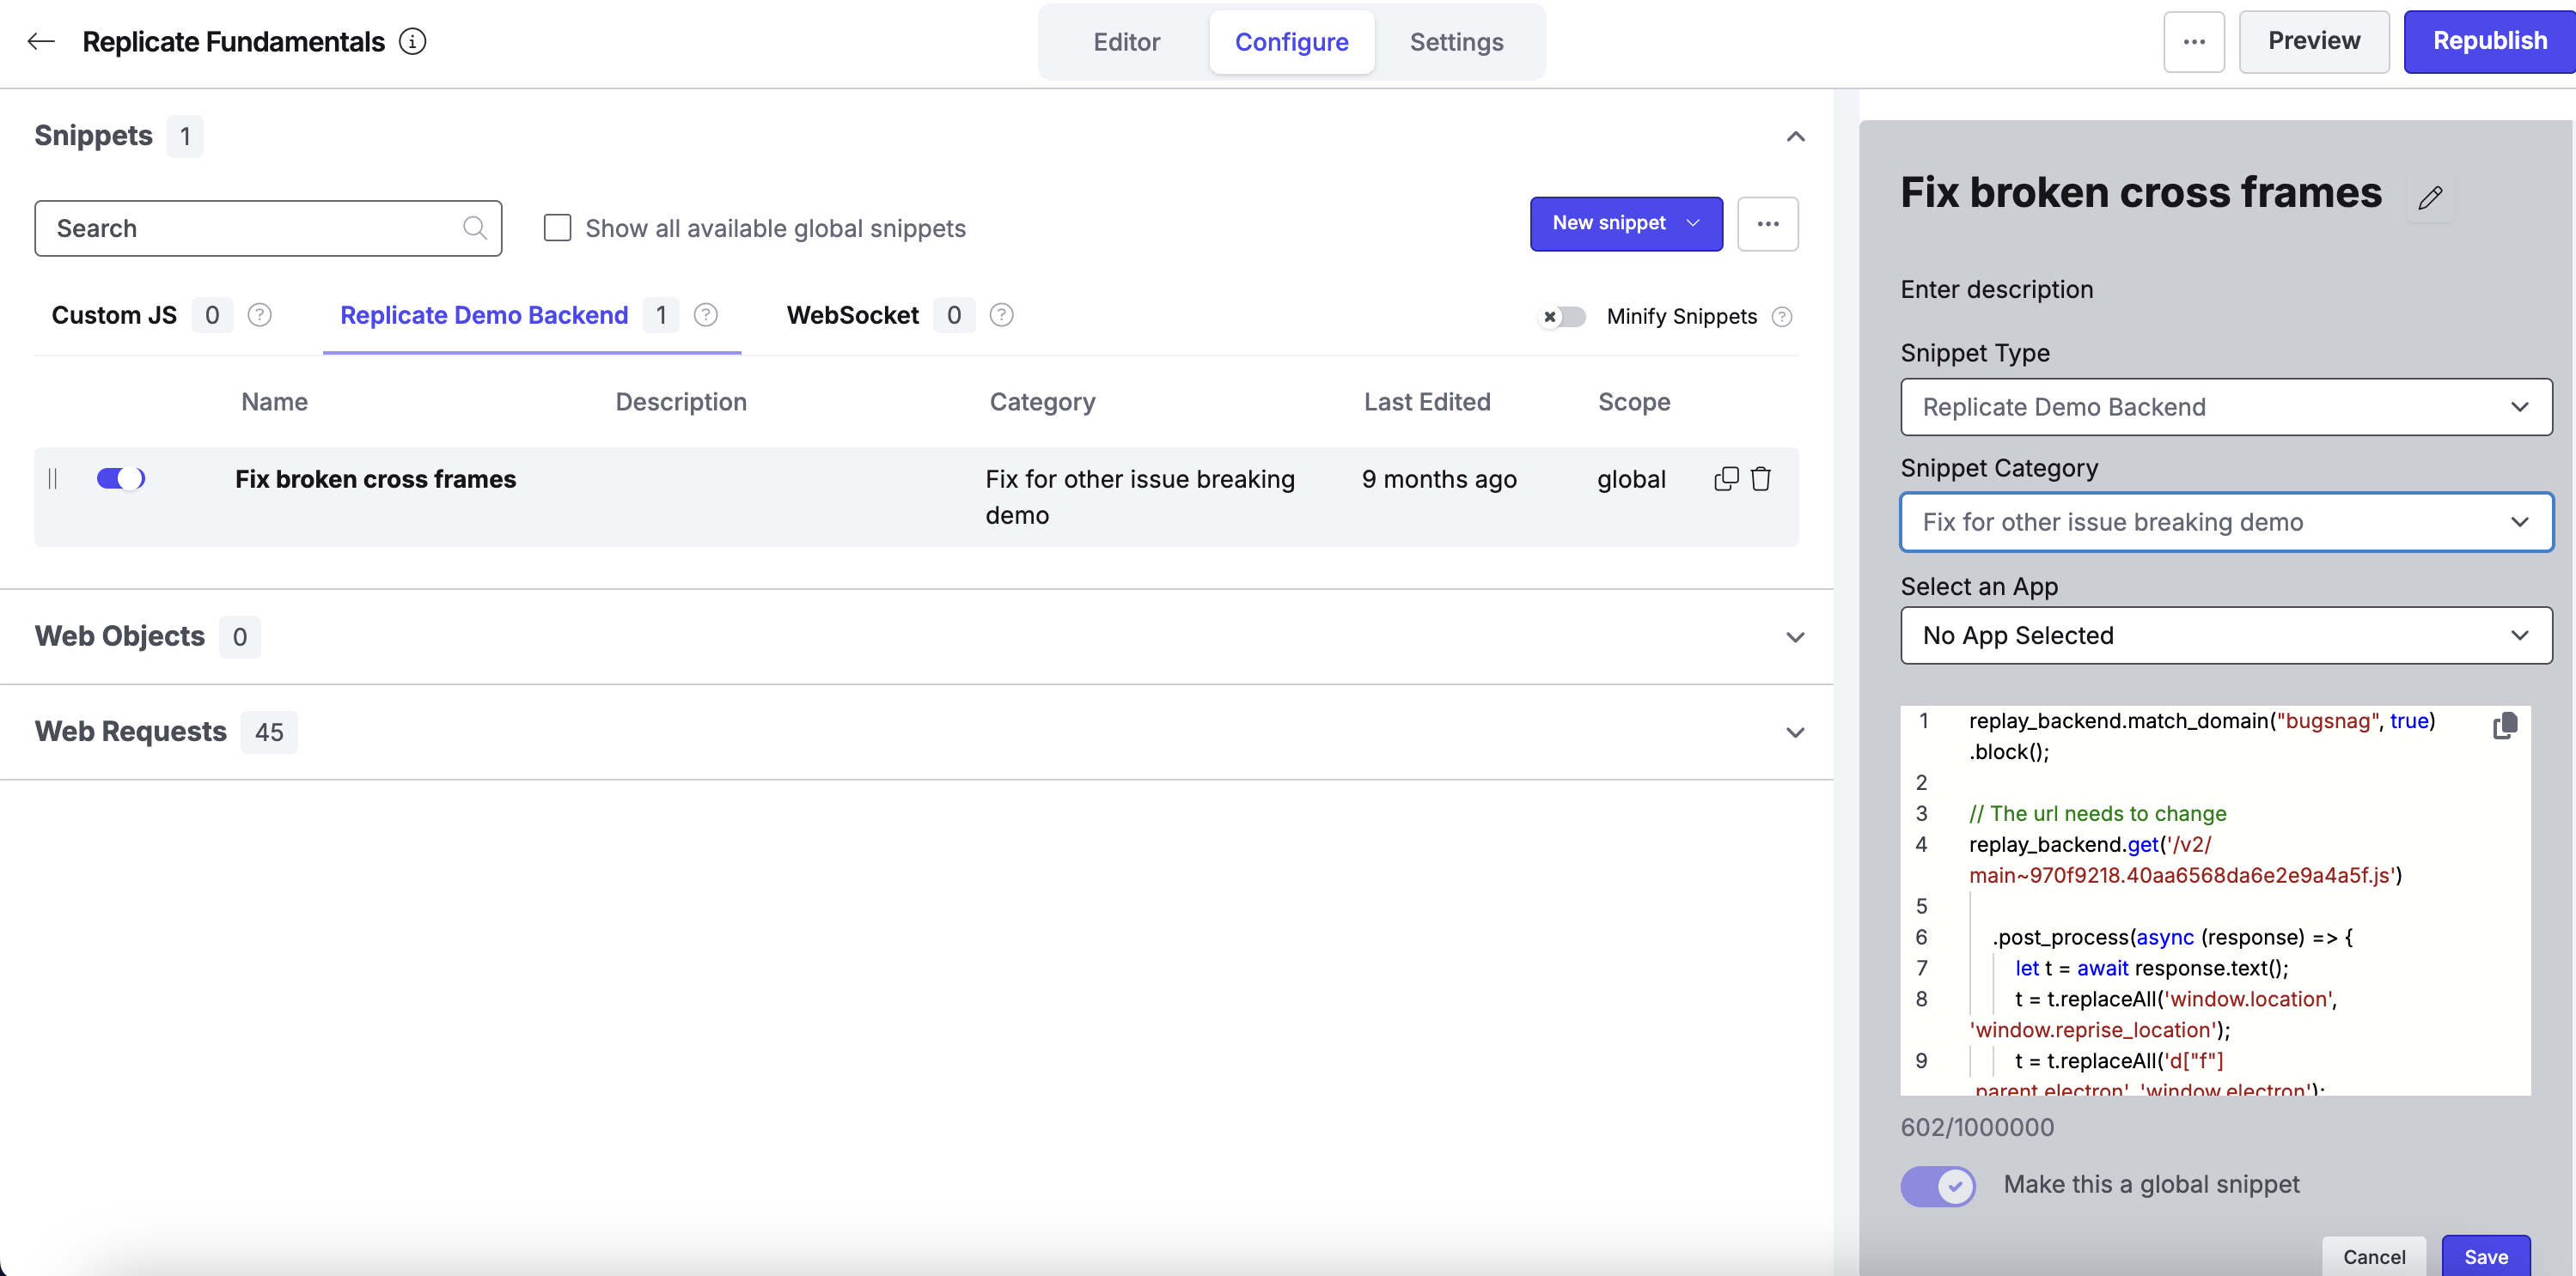Cancel the snippet edits
This screenshot has height=1276, width=2576.
coord(2374,1256)
